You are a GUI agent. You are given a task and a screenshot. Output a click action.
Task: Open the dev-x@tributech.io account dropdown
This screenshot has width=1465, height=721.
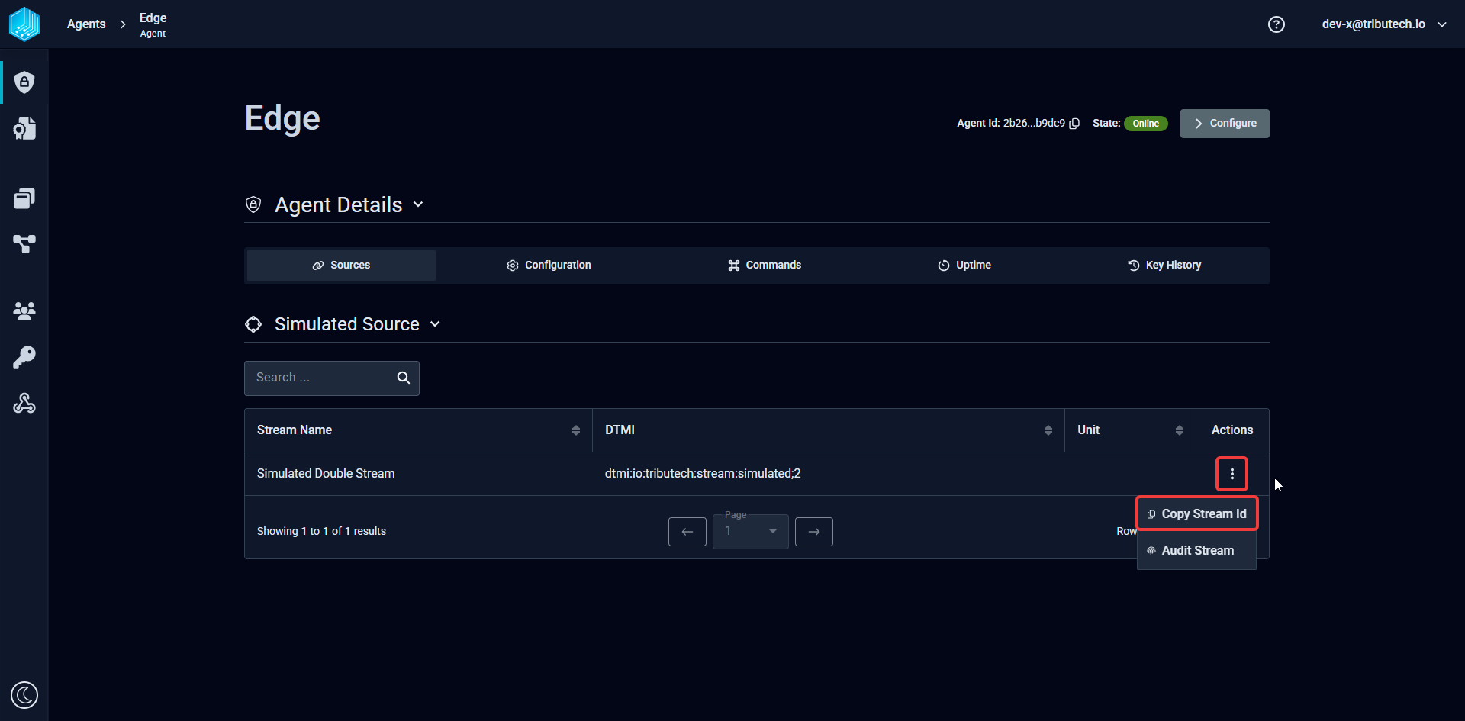[x=1384, y=24]
